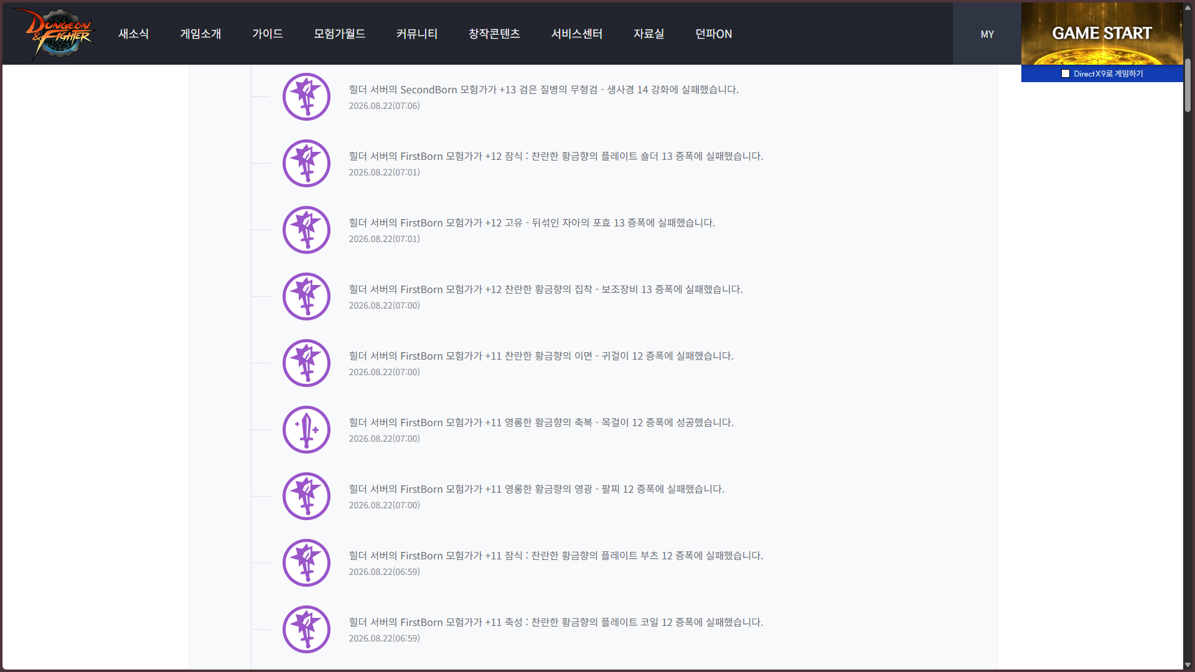1195x672 pixels.
Task: Click the FirstBorn +12 플레이트 숄더 증폭 실패 message
Action: [556, 156]
